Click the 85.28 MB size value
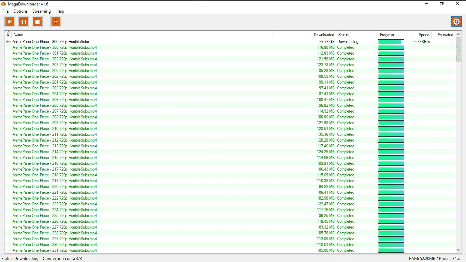466x262 pixels. coord(327,71)
